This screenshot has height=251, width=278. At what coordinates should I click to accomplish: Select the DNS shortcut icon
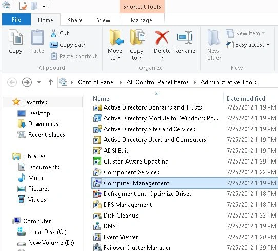coord(97,226)
